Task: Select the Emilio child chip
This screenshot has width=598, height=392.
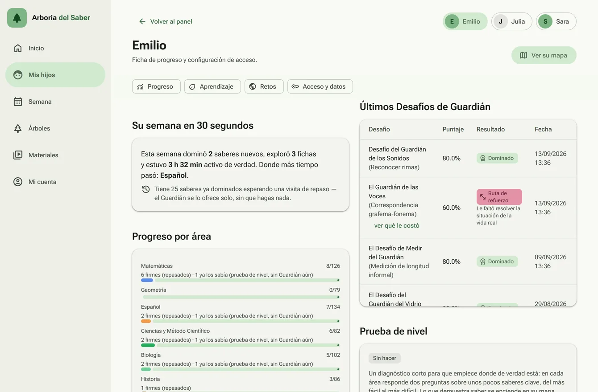Action: pyautogui.click(x=465, y=21)
